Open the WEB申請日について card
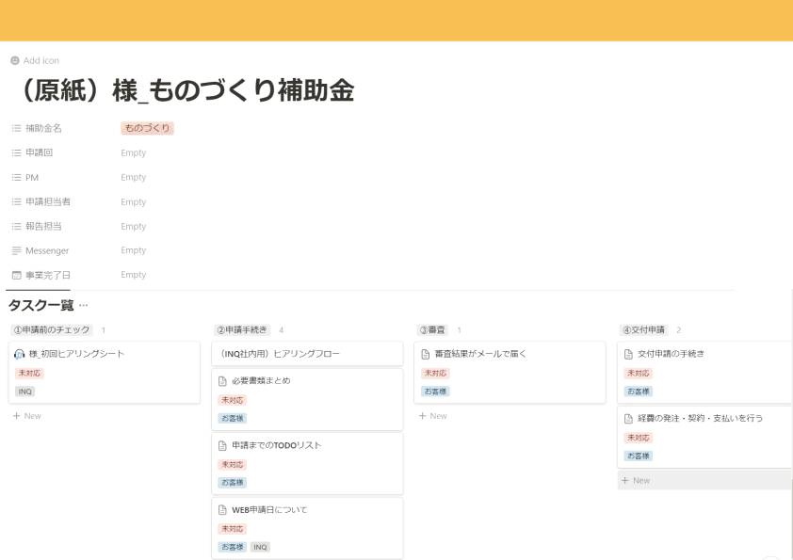The height and width of the screenshot is (560, 793). click(307, 528)
